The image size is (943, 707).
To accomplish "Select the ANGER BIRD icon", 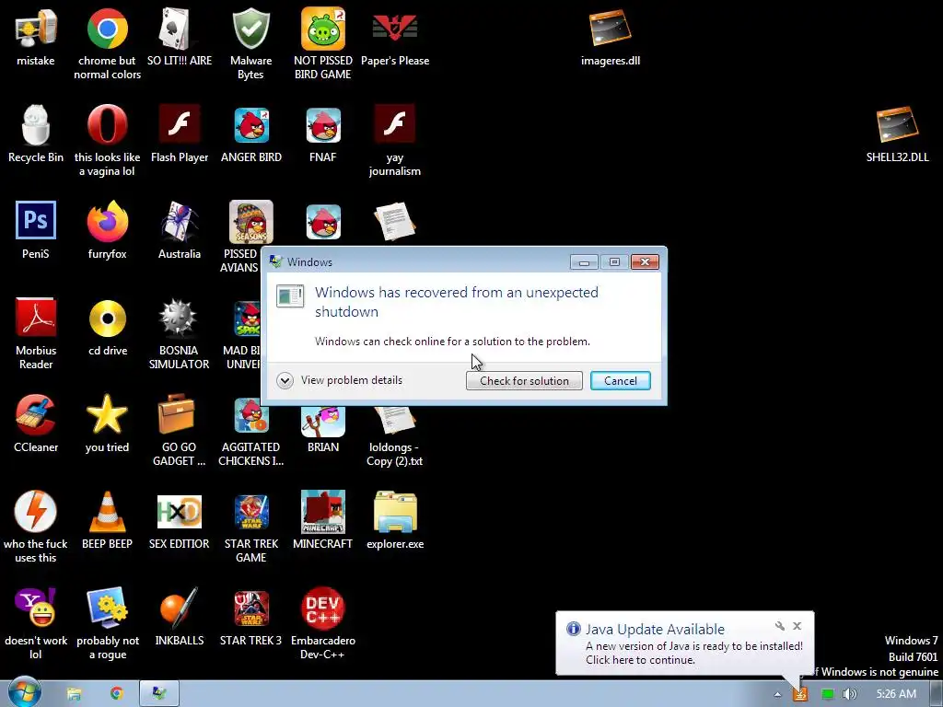I will (x=250, y=125).
